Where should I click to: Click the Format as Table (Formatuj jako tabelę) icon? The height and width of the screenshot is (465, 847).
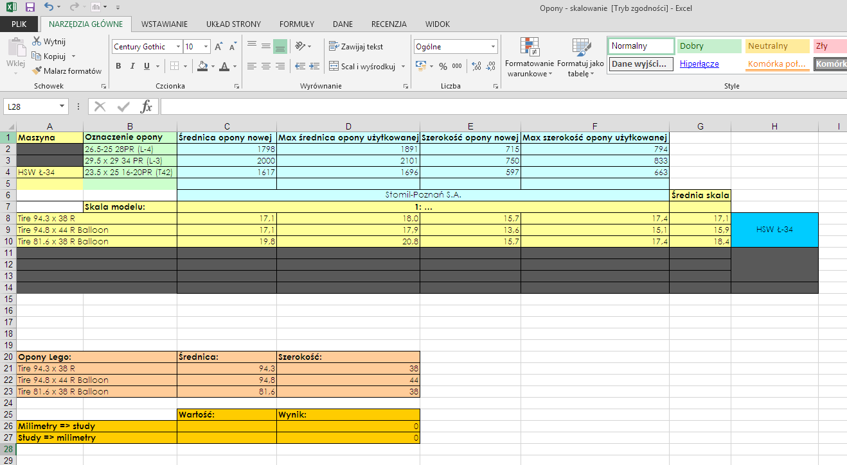581,57
